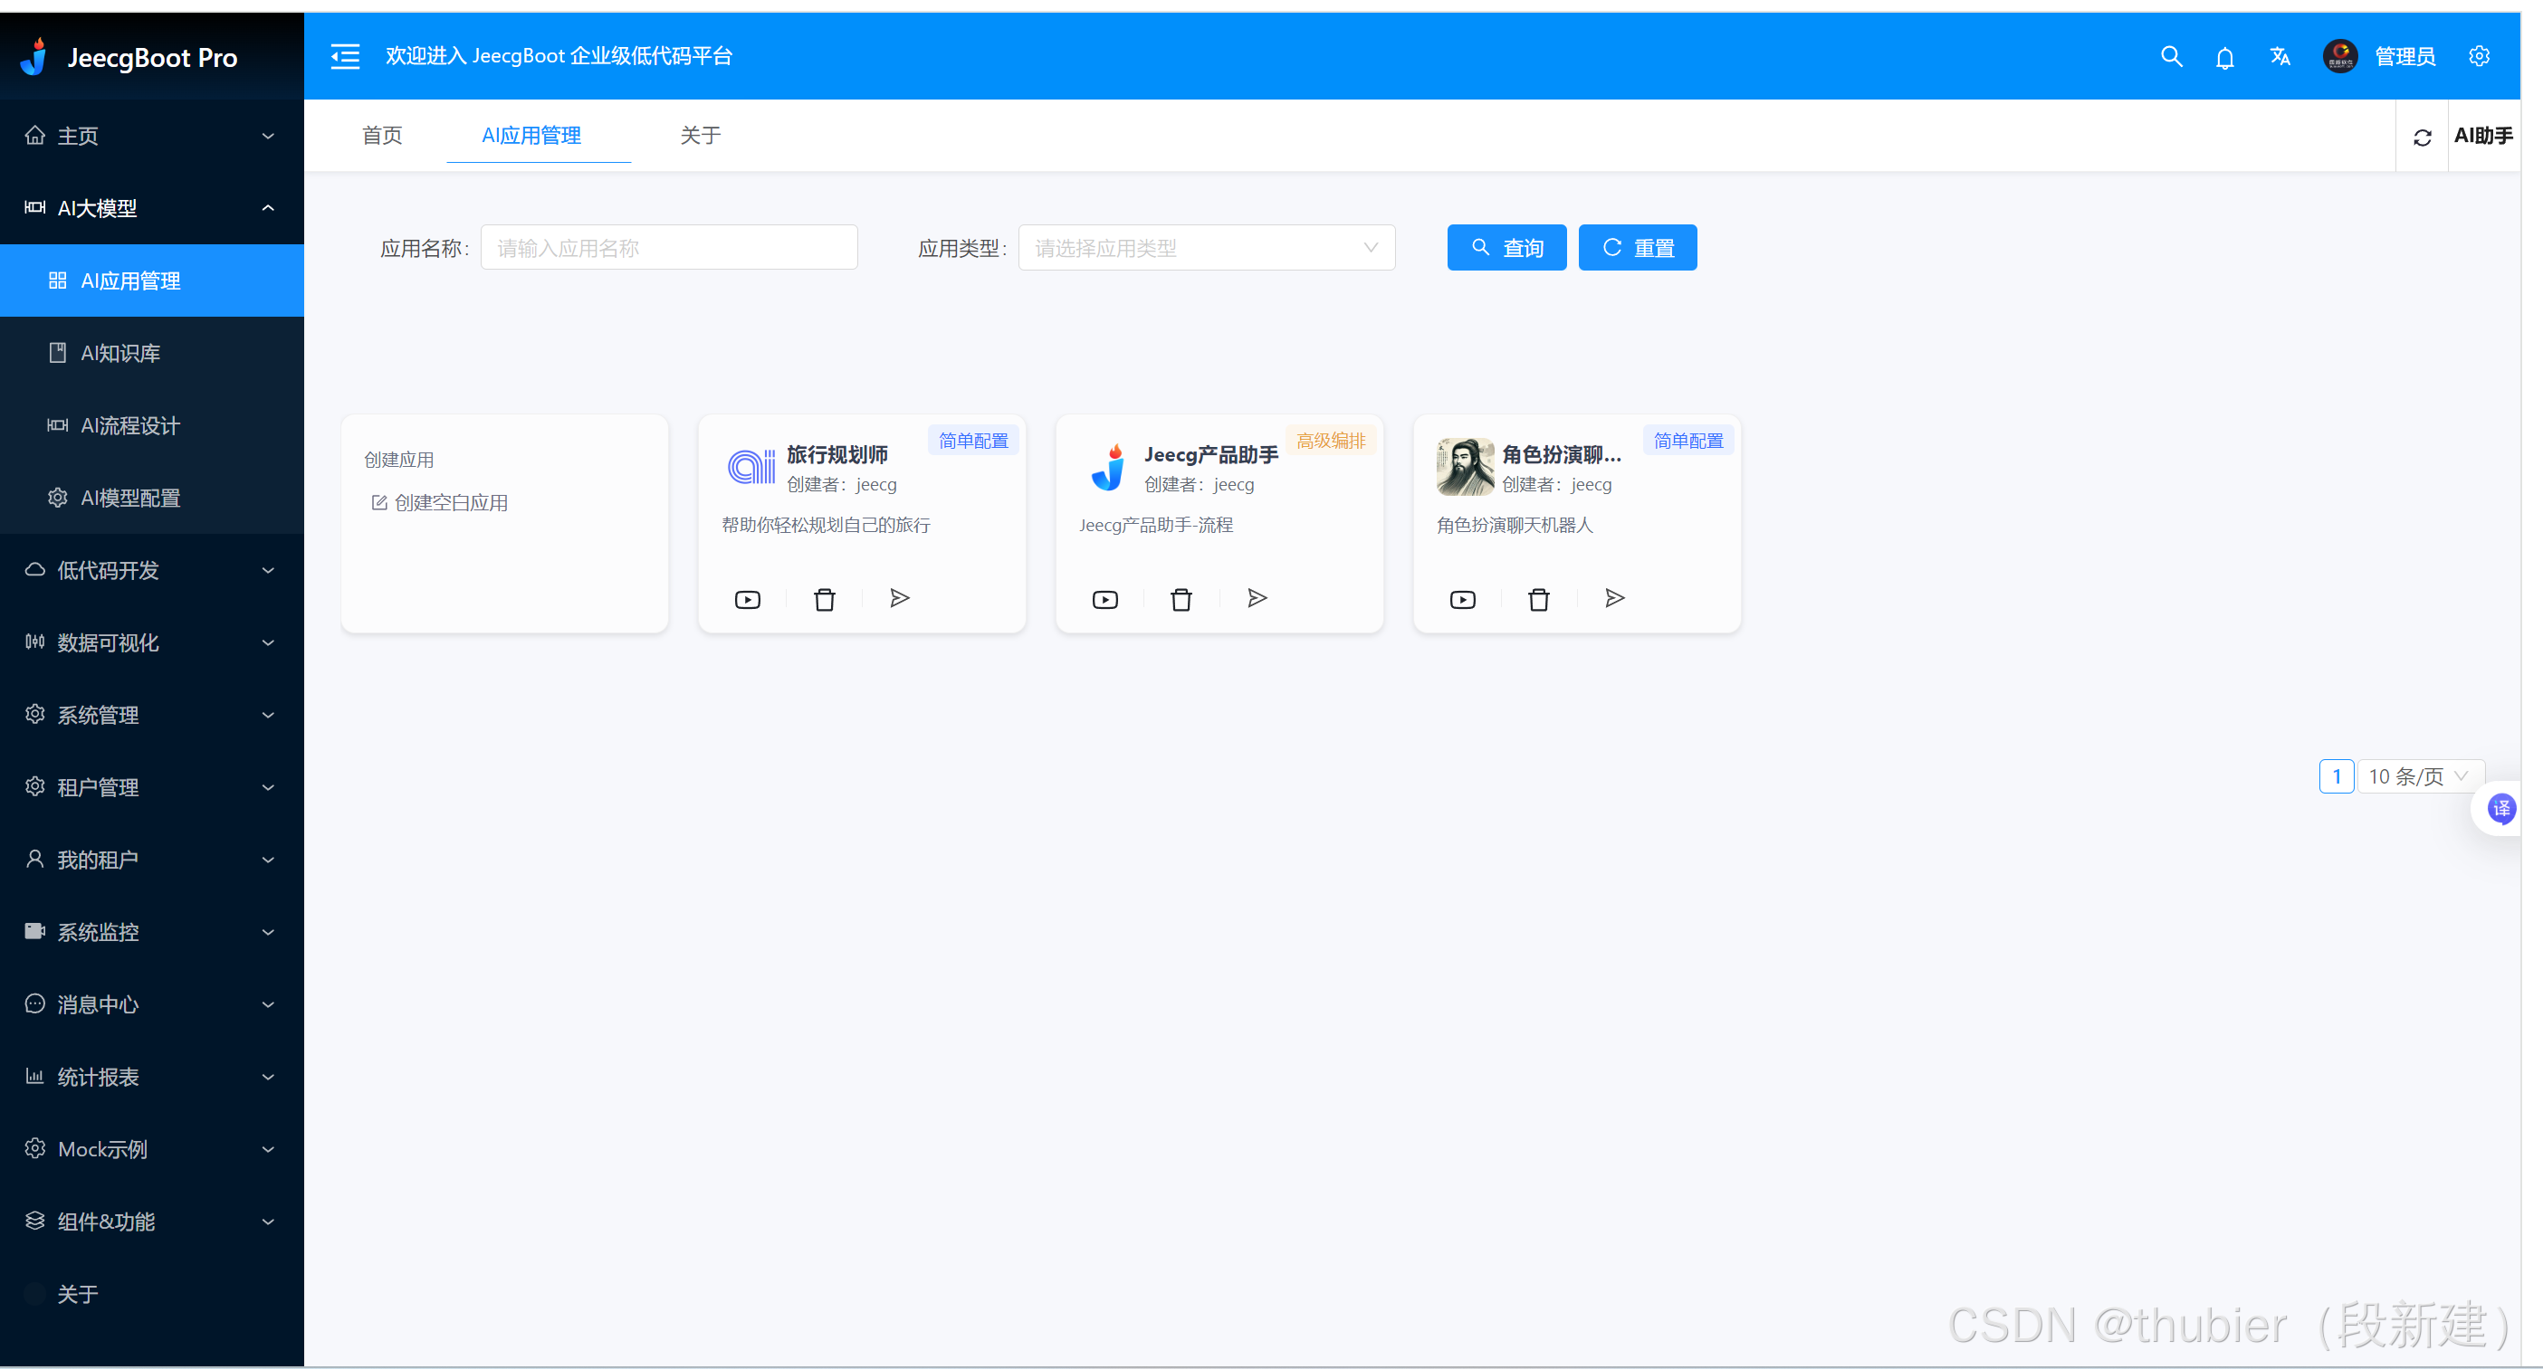The image size is (2543, 1369).
Task: Click the search icon in header
Action: [2170, 57]
